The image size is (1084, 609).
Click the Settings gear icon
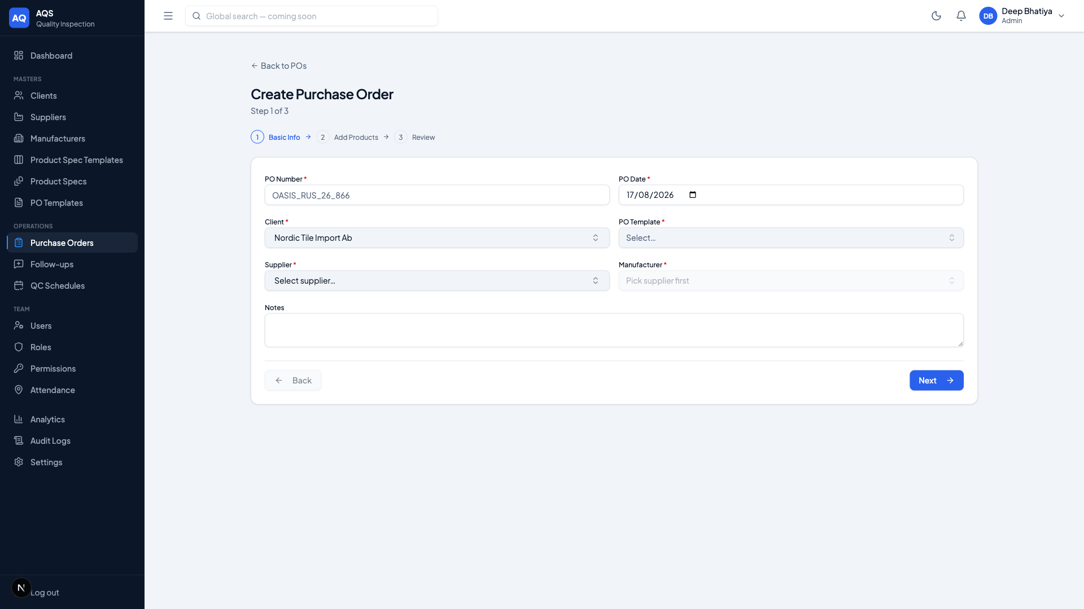point(19,462)
